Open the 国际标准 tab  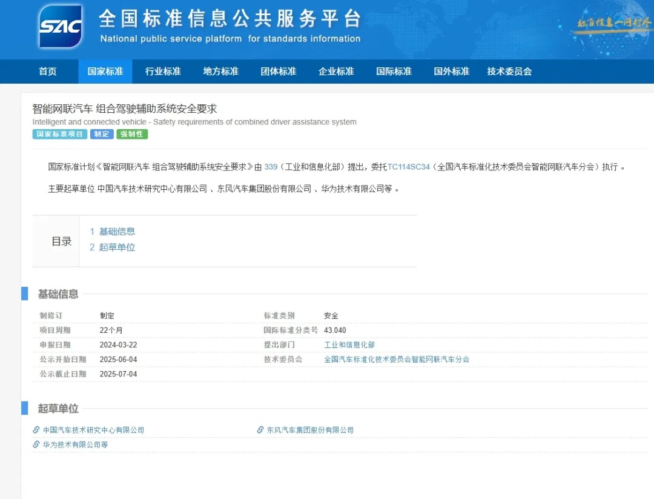pos(394,72)
